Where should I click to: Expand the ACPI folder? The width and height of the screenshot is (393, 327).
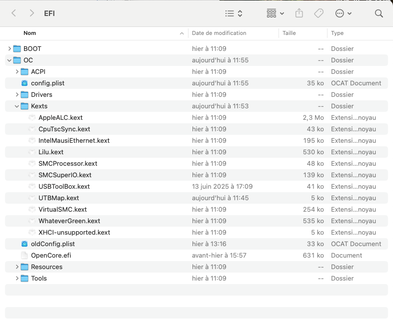point(17,72)
